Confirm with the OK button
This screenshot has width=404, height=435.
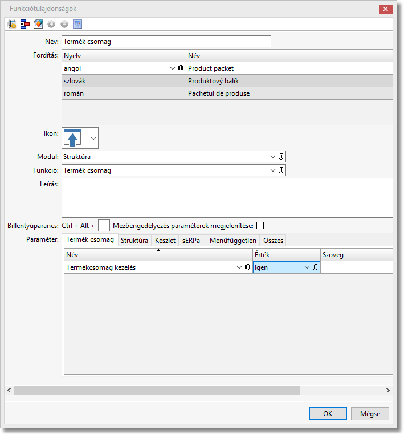(x=328, y=414)
